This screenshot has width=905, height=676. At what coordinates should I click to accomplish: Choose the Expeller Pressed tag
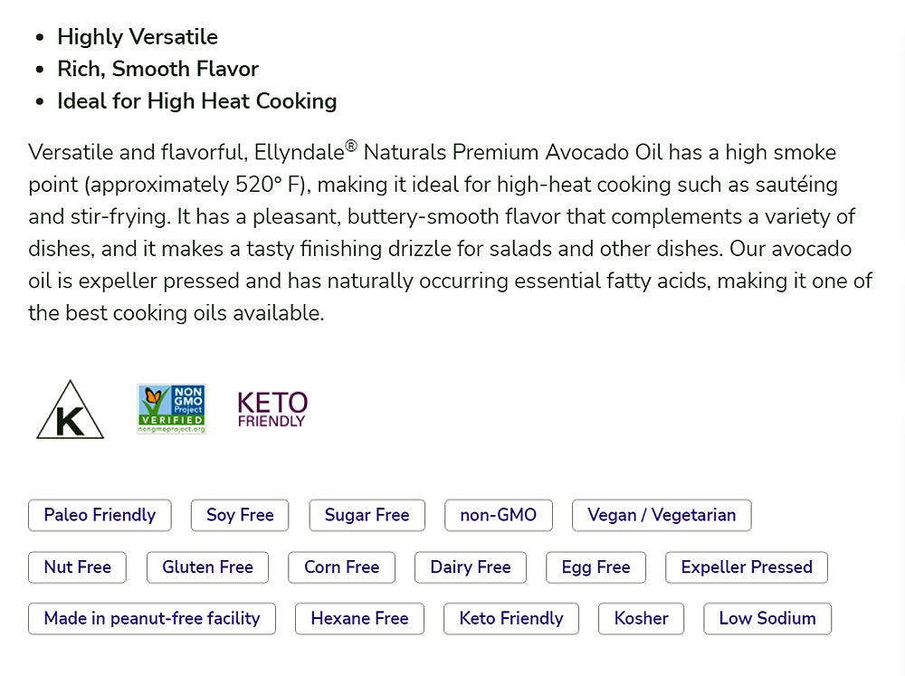point(747,567)
